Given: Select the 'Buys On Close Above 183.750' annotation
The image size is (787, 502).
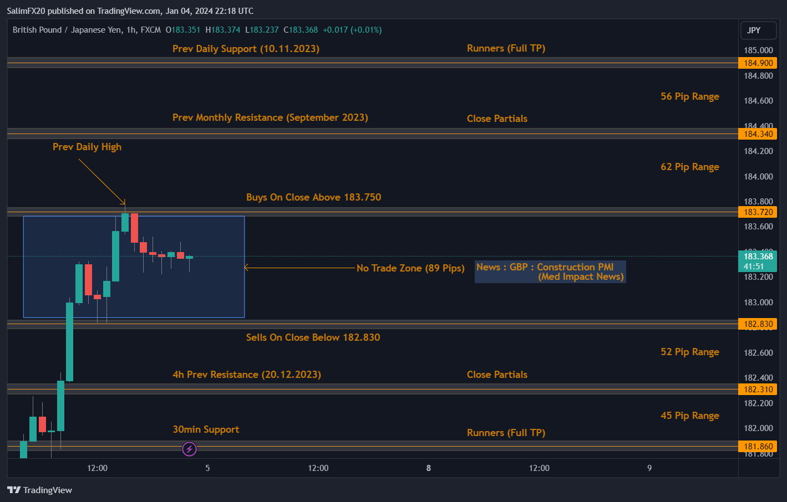Looking at the screenshot, I should [313, 197].
